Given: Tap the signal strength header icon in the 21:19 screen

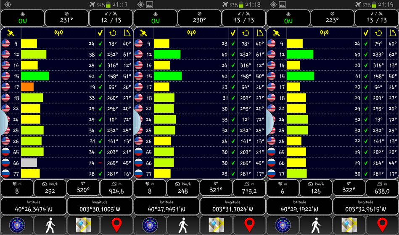Looking at the screenshot, I should point(324,33).
